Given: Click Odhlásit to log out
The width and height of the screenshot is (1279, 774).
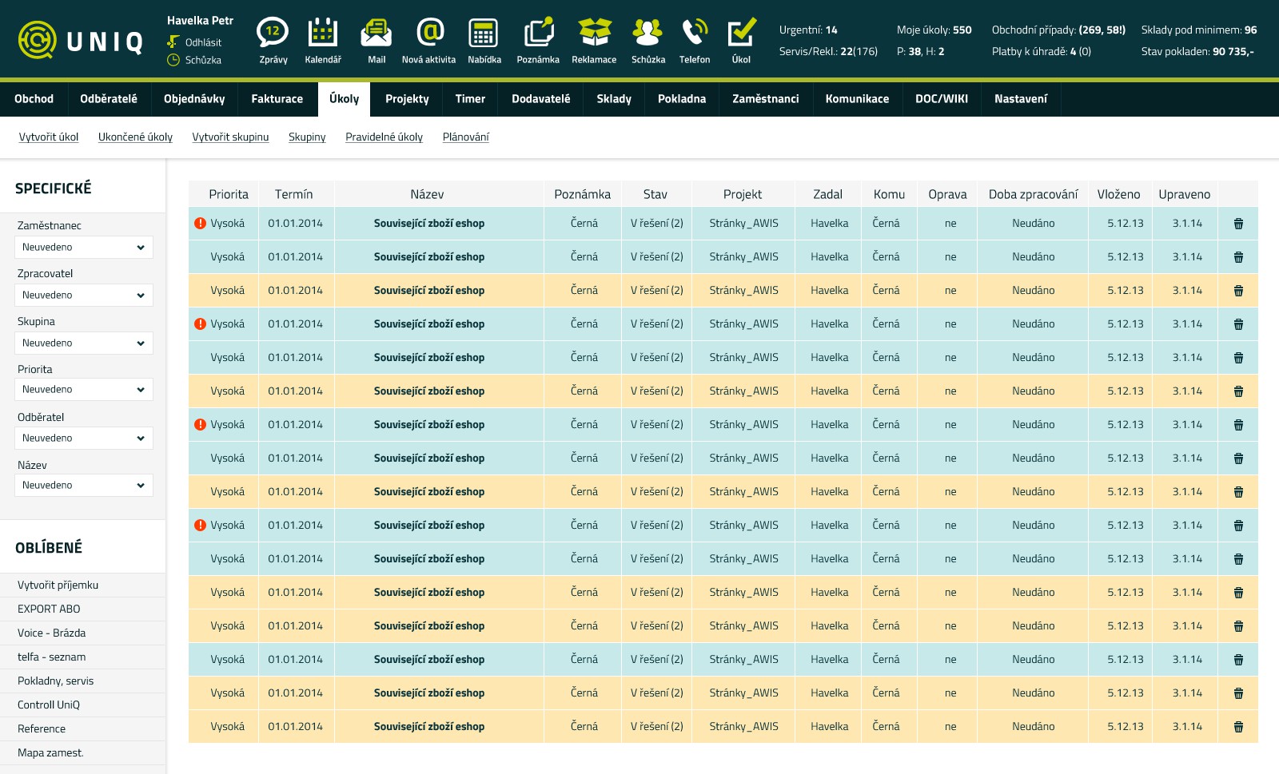Looking at the screenshot, I should 203,42.
